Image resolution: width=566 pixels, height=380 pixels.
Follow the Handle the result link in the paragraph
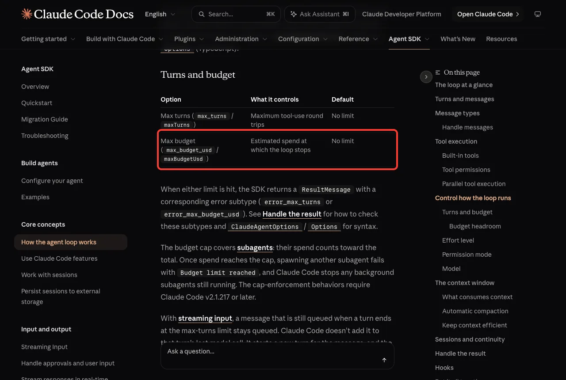[292, 214]
